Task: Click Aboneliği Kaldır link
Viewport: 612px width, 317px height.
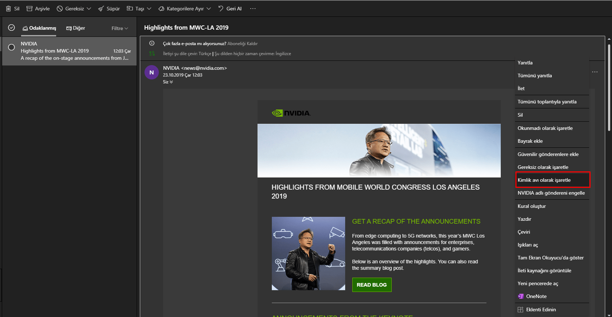Action: pos(243,44)
